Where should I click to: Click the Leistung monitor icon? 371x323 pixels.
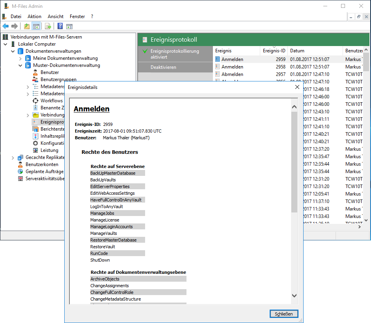[35, 150]
